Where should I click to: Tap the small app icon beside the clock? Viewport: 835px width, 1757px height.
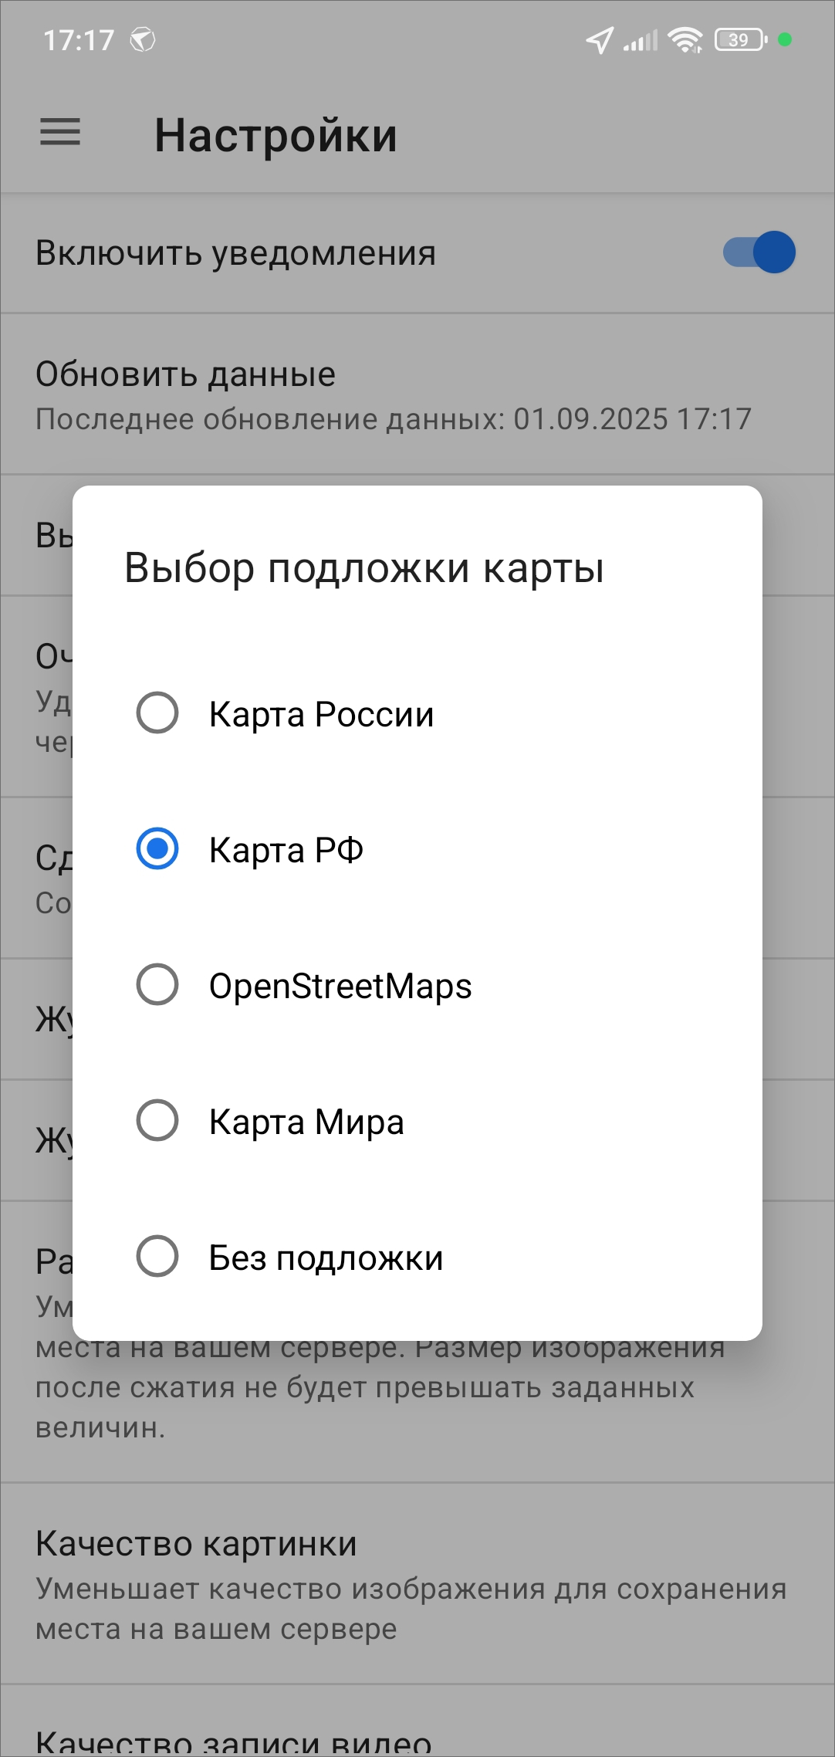point(143,39)
